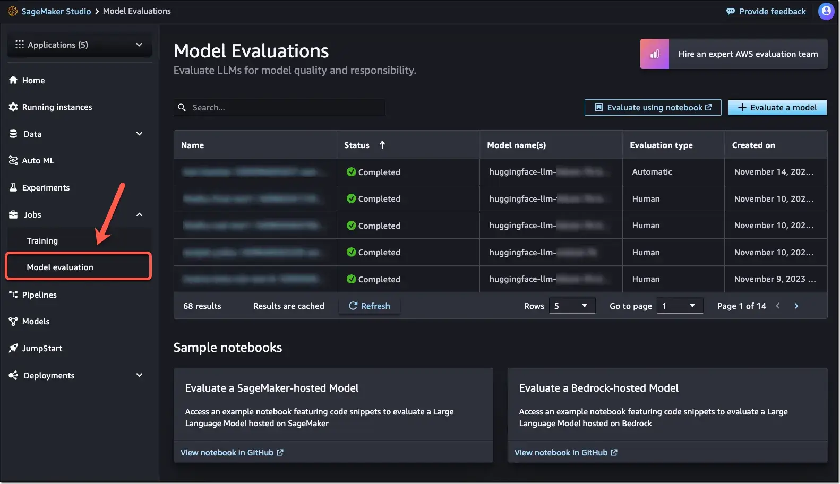Click the JumpStart rocket icon
The width and height of the screenshot is (840, 484).
pos(13,348)
